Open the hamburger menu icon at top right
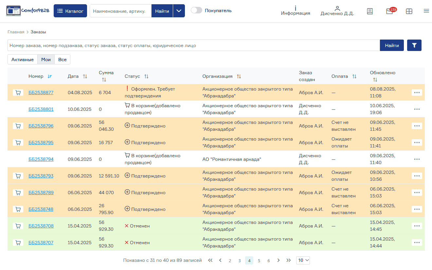 point(426,11)
